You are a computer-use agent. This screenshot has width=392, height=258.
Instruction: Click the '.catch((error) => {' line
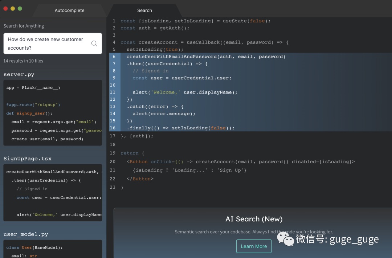[x=155, y=107]
